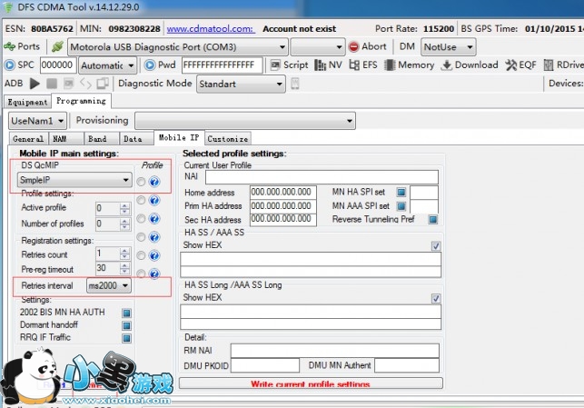The image size is (584, 408).
Task: Switch to the Customize tab
Action: pos(227,139)
